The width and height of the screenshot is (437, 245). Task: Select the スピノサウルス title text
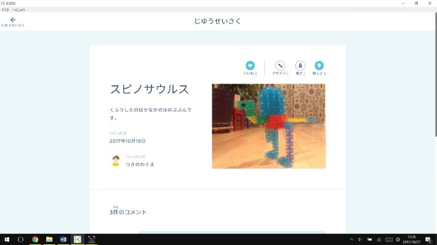[x=150, y=89]
